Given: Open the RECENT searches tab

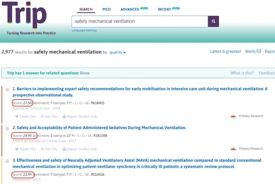Looking at the screenshot, I should 164,9.
